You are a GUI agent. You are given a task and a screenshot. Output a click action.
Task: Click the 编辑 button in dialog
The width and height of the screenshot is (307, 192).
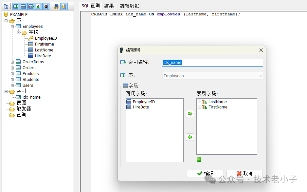click(205, 173)
